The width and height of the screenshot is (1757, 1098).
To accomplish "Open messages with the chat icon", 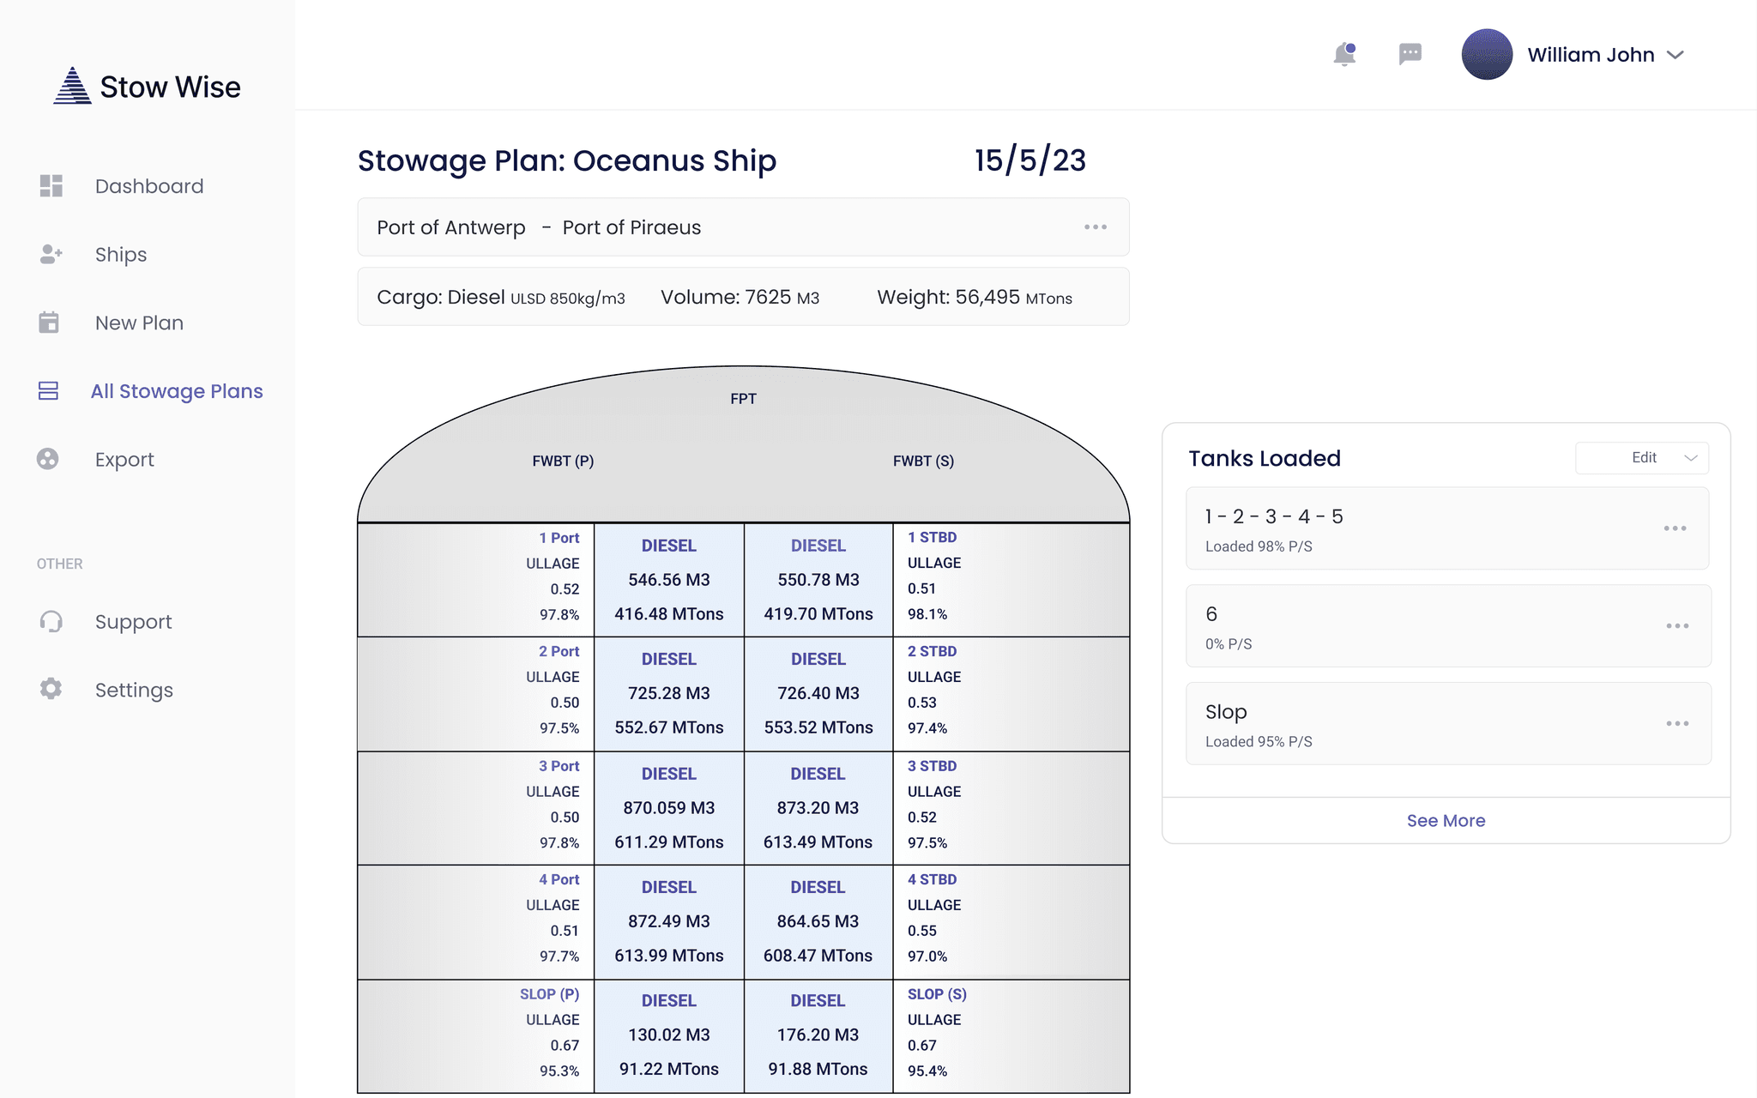I will (x=1410, y=54).
